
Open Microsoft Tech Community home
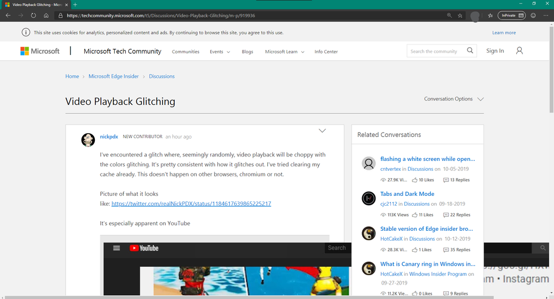pyautogui.click(x=122, y=51)
